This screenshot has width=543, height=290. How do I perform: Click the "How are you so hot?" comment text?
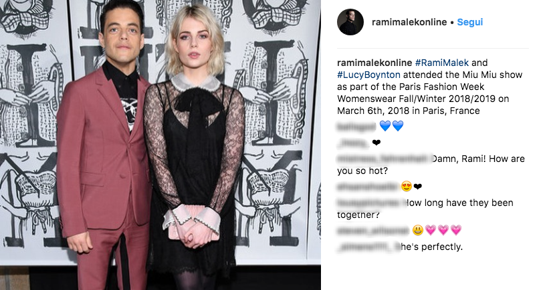click(x=431, y=165)
